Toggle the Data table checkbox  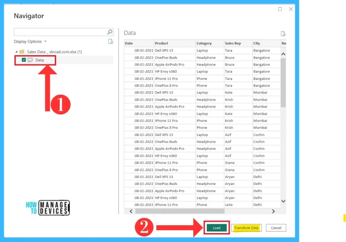pyautogui.click(x=24, y=60)
